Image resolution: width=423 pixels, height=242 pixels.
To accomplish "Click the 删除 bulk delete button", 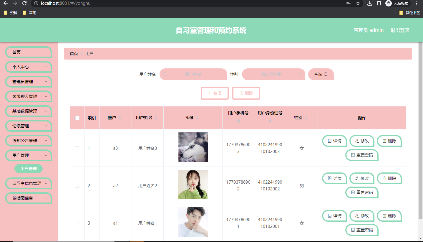I will pos(246,93).
